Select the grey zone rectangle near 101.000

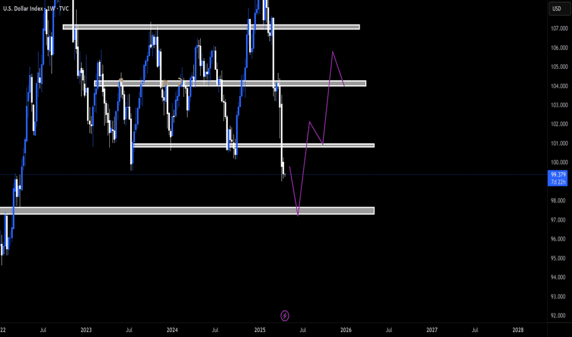click(253, 145)
